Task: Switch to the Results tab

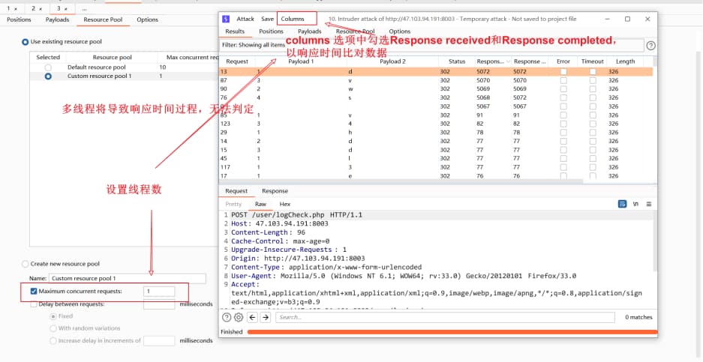Action: [x=235, y=31]
